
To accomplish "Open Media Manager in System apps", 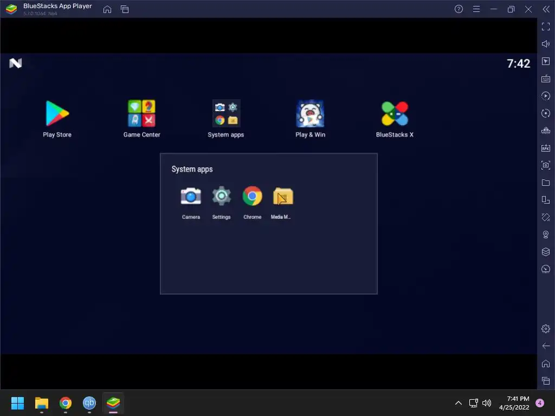I will coord(283,196).
